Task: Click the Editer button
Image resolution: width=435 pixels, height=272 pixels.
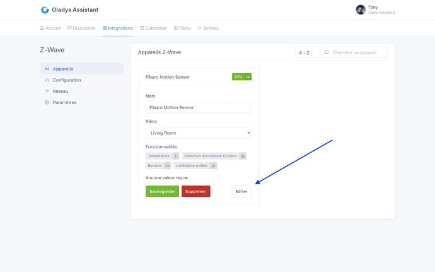Action: click(x=241, y=191)
